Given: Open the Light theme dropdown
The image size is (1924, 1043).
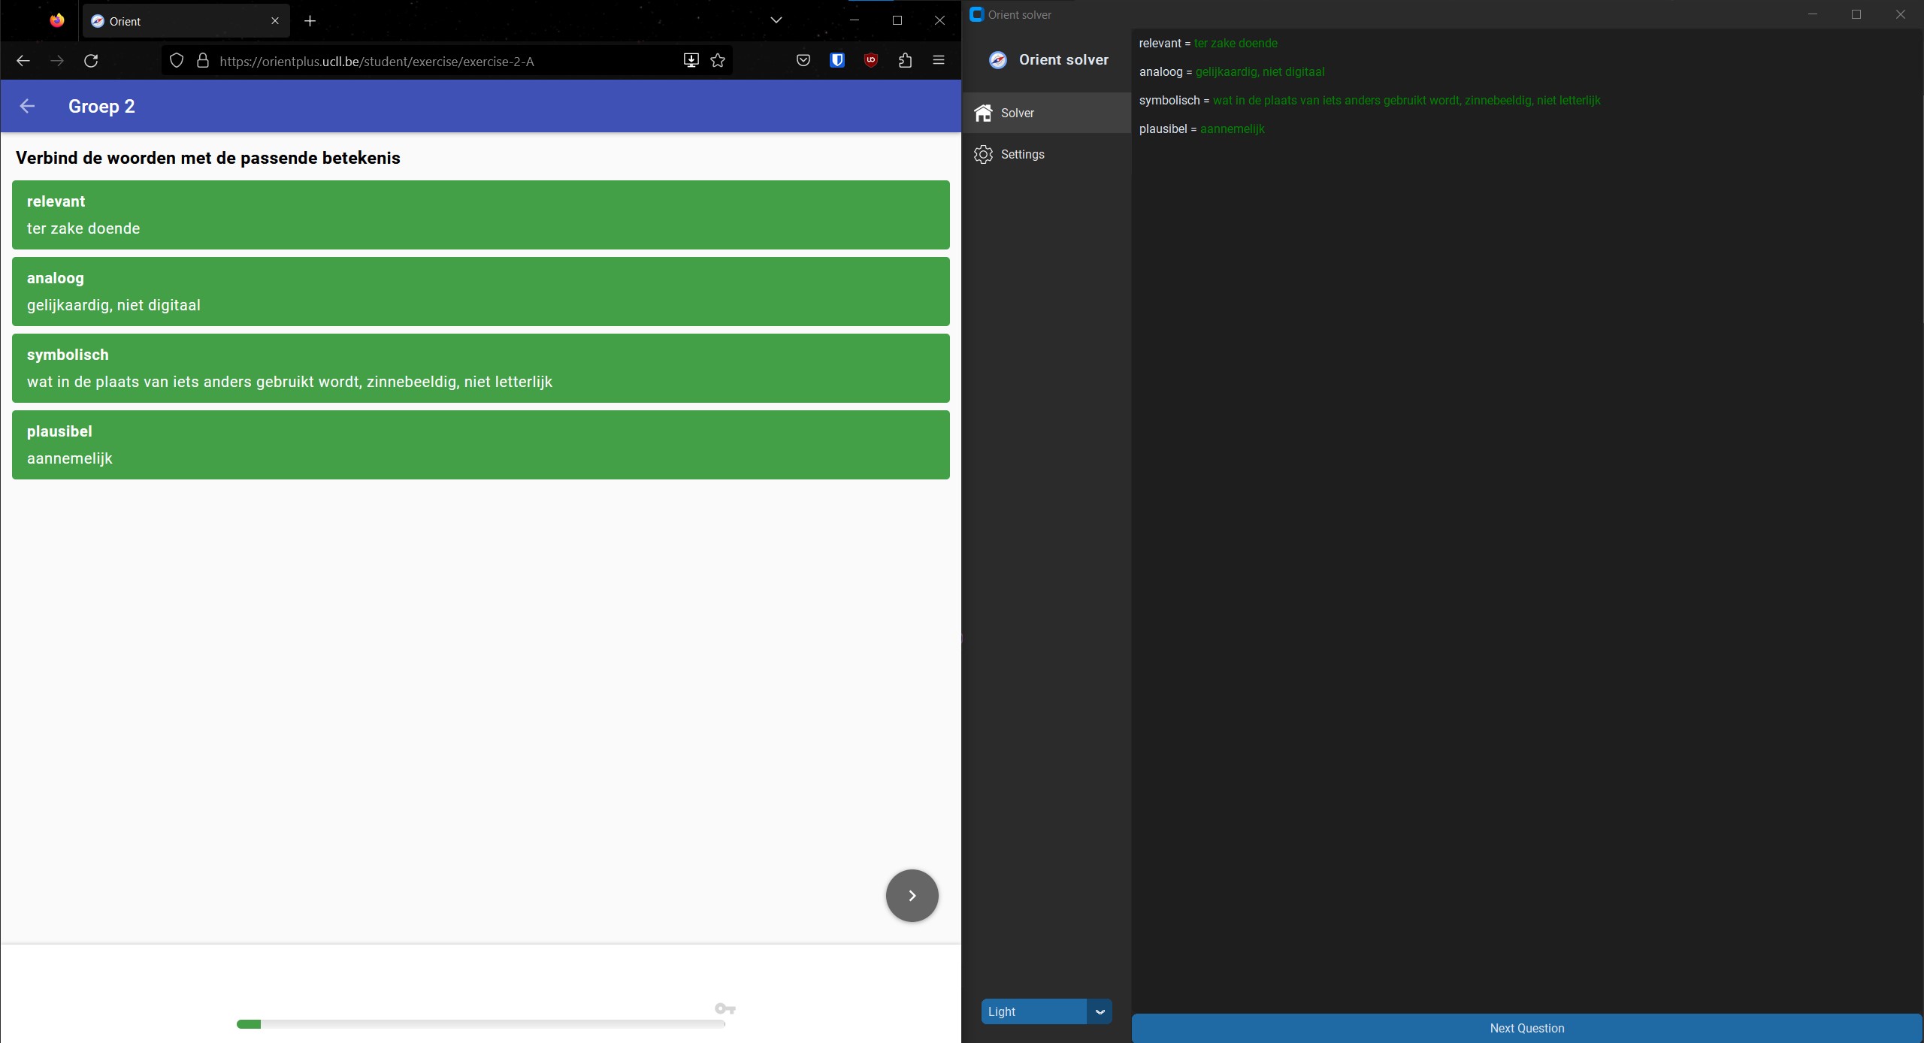Looking at the screenshot, I should tap(1033, 1011).
